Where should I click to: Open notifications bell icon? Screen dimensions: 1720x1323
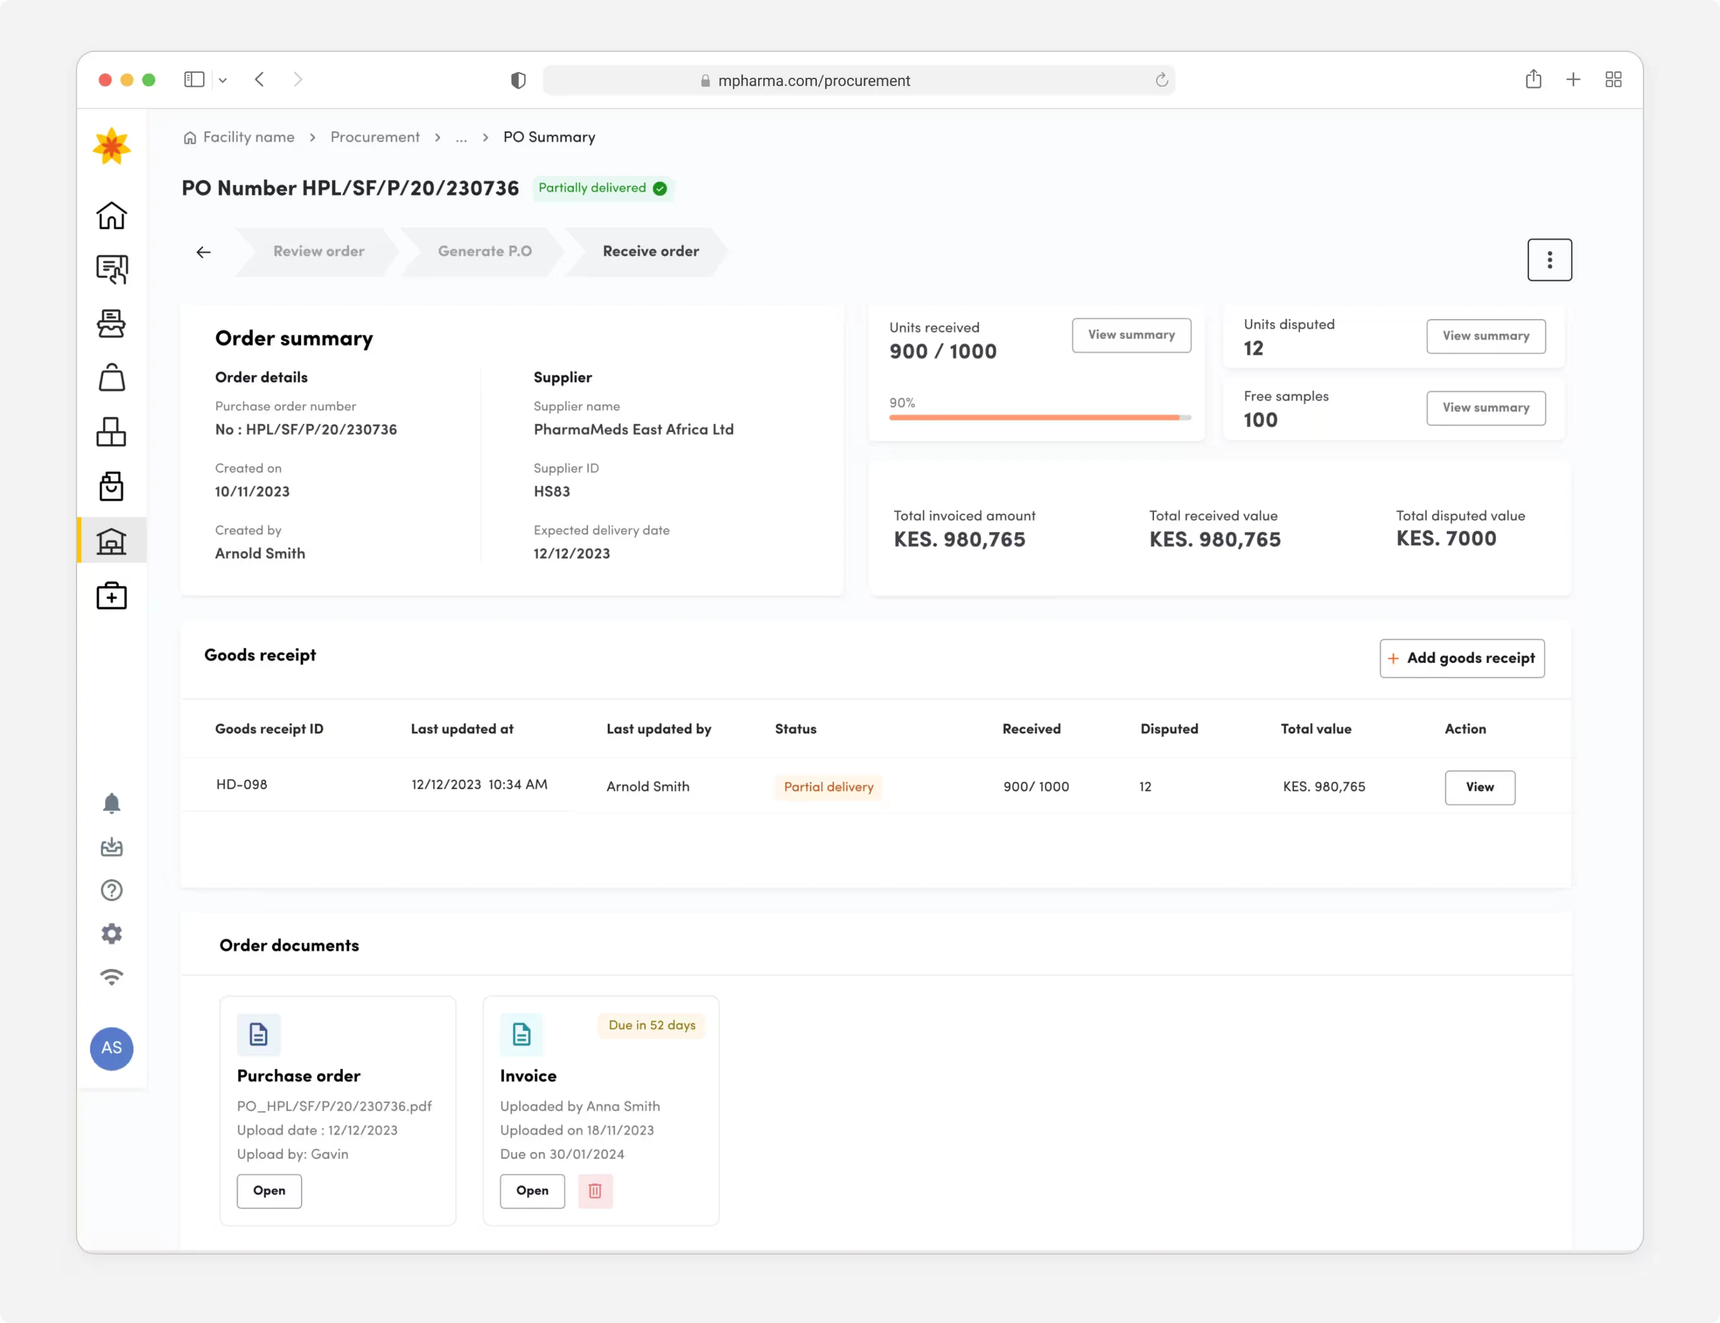pos(111,803)
